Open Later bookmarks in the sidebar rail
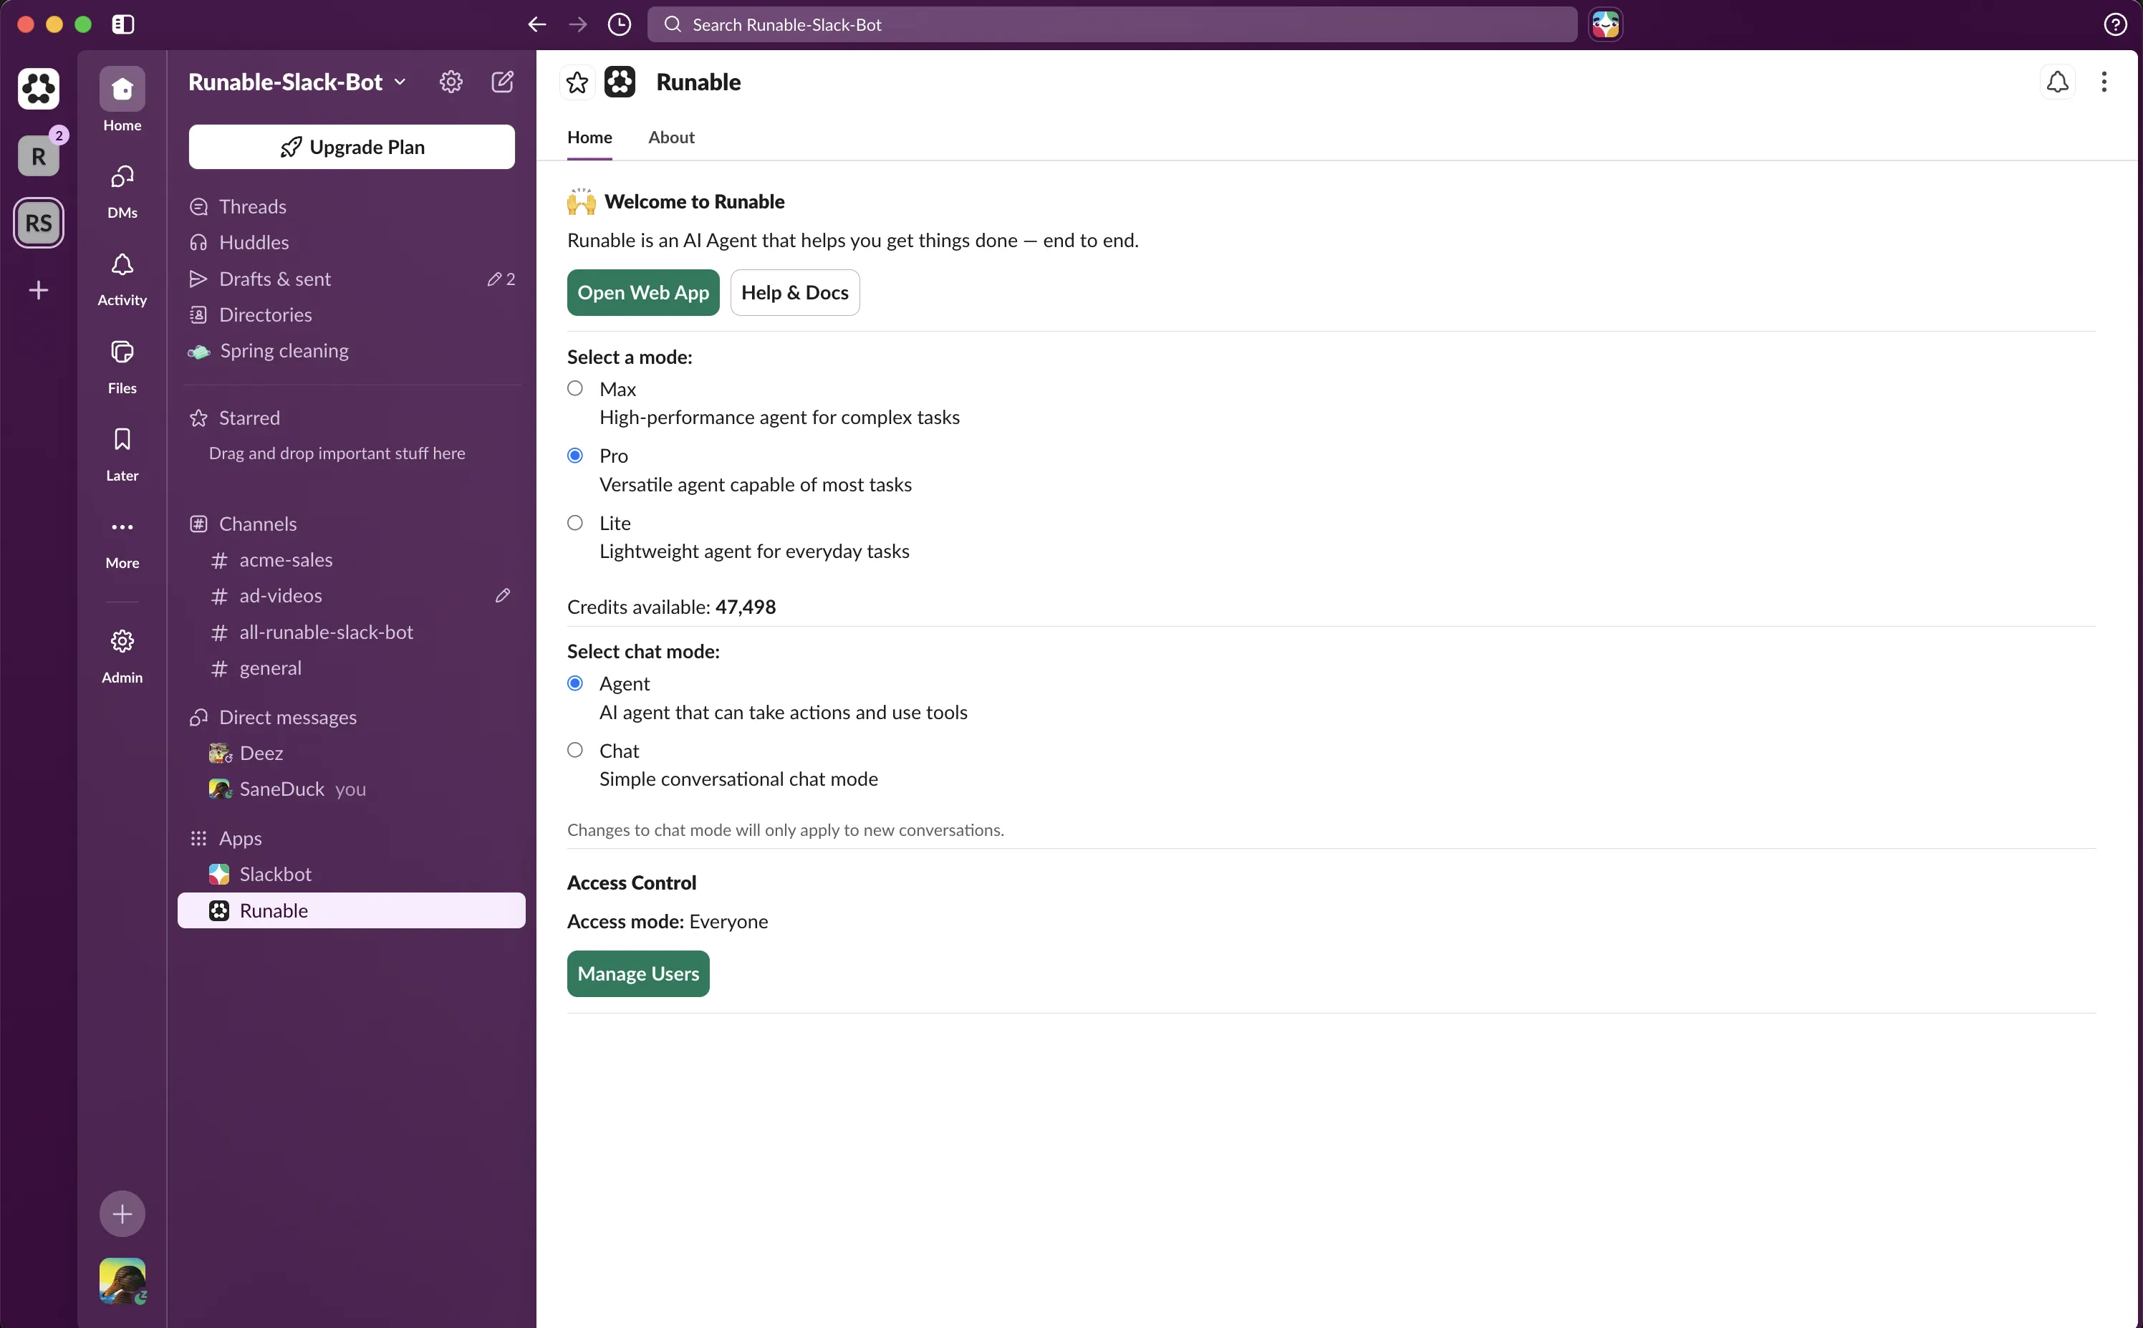Screen dimensions: 2143x1328 pyautogui.click(x=122, y=454)
